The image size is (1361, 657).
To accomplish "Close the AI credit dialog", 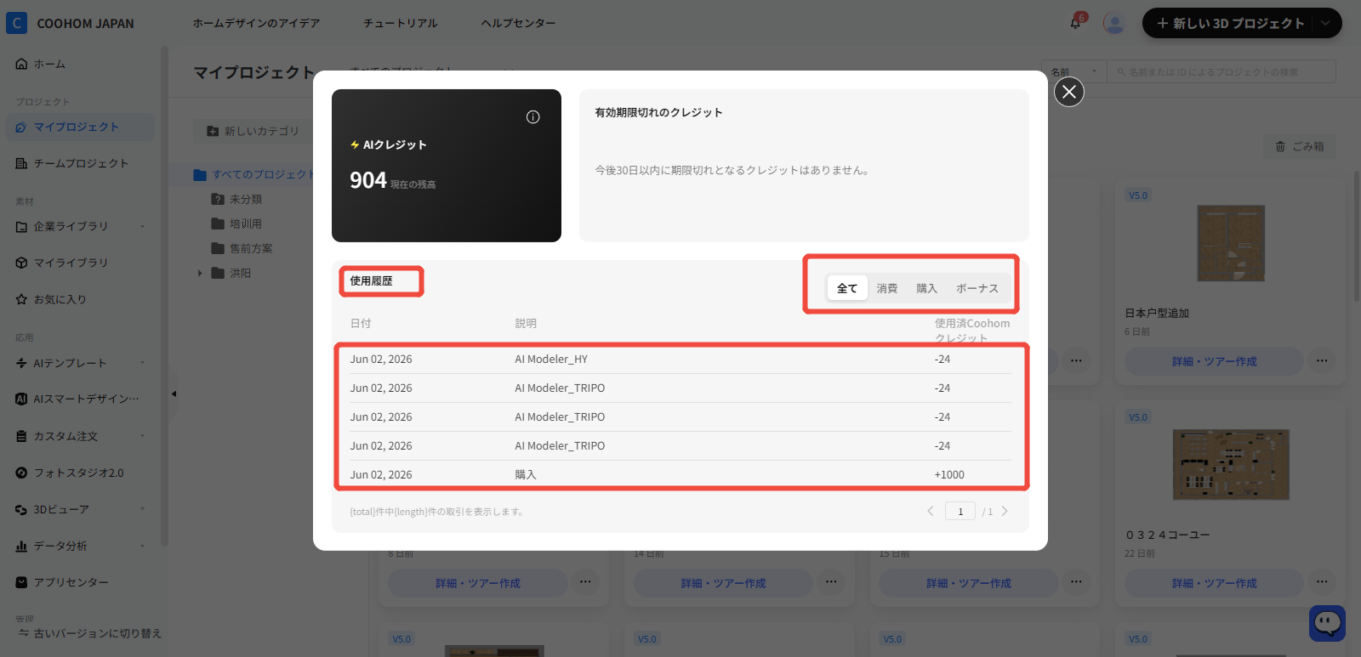I will point(1069,92).
